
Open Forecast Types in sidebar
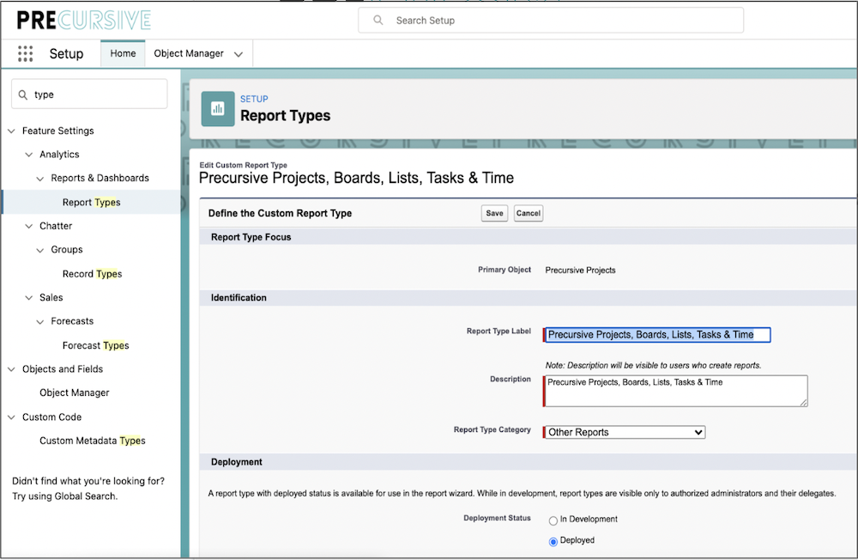point(95,345)
